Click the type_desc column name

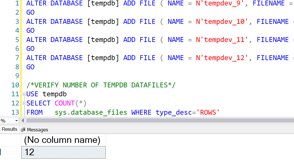174,112
